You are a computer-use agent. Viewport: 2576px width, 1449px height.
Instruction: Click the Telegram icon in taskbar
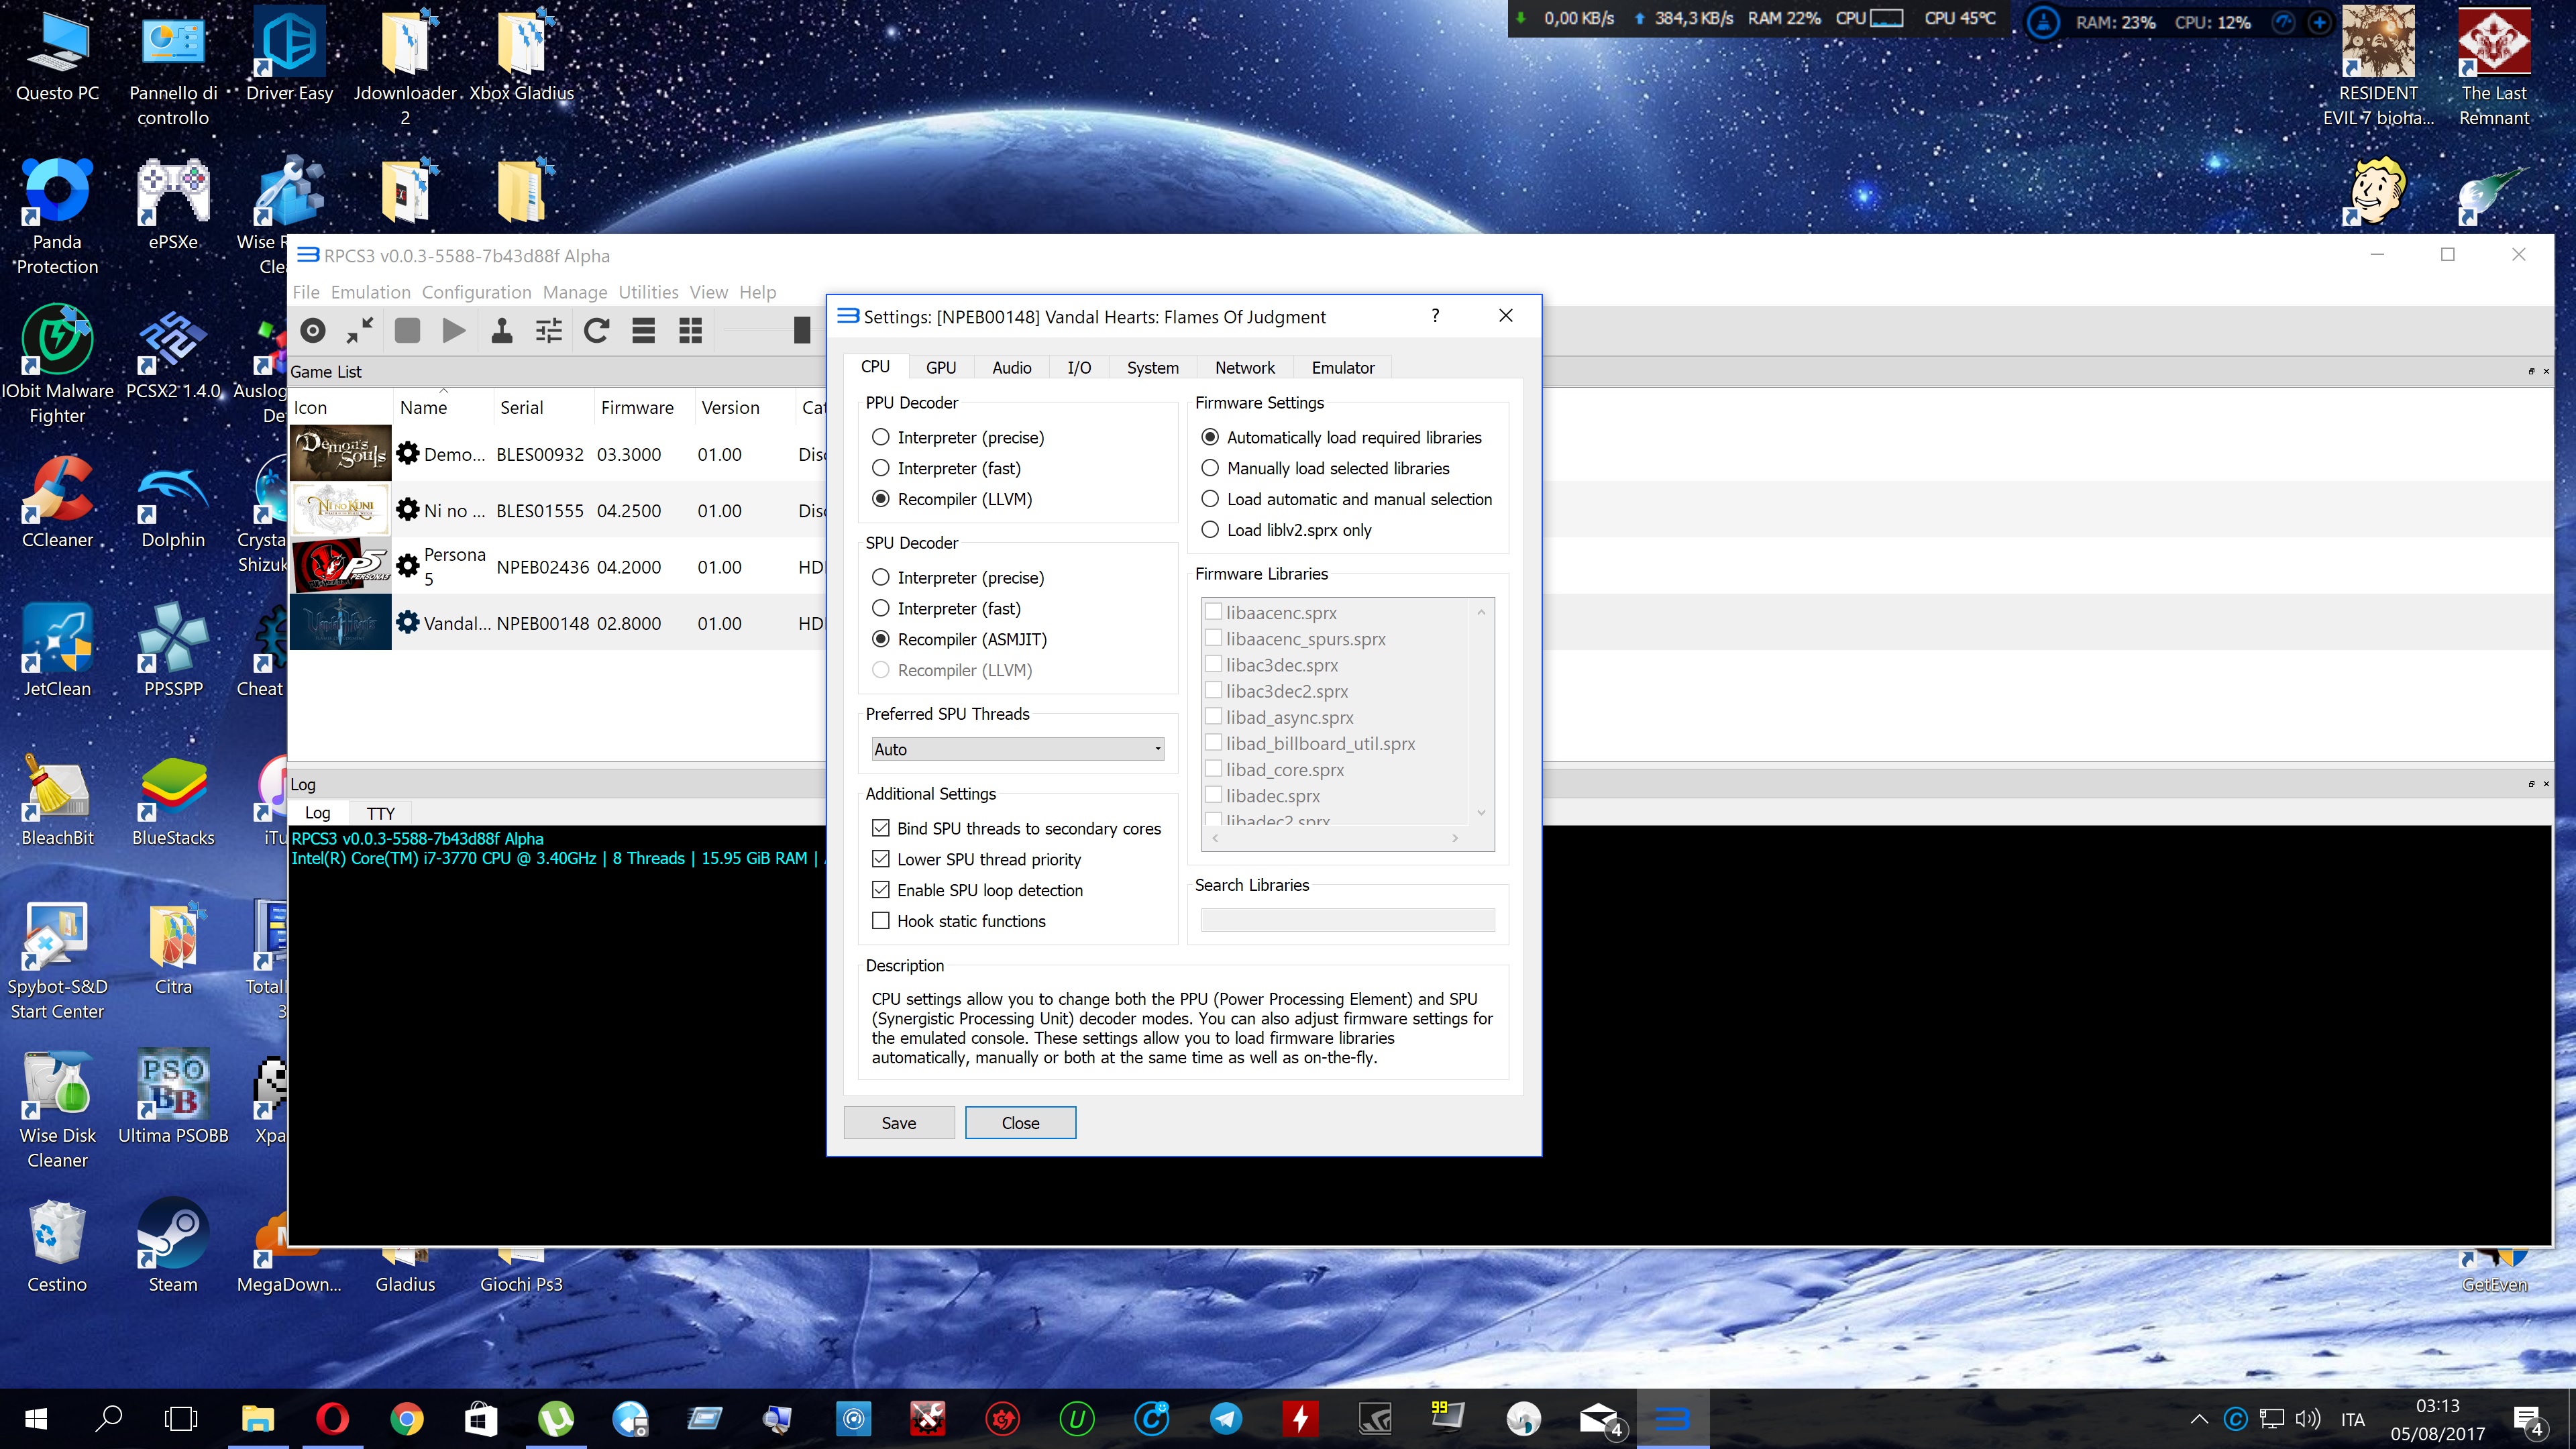[x=1226, y=1418]
